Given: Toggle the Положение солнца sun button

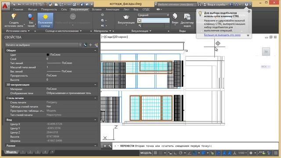Looking at the screenshot, I should pyautogui.click(x=45, y=21).
